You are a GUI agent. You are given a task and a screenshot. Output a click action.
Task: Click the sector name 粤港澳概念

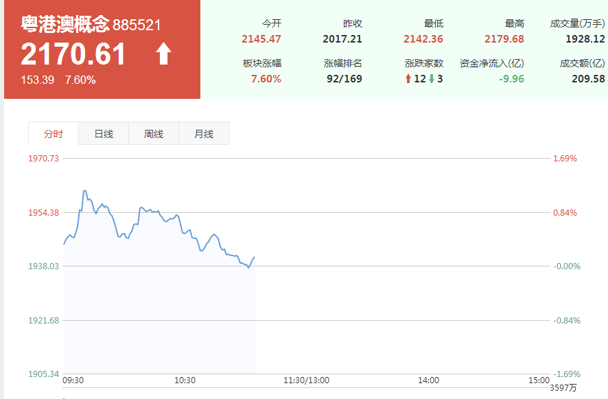(65, 24)
